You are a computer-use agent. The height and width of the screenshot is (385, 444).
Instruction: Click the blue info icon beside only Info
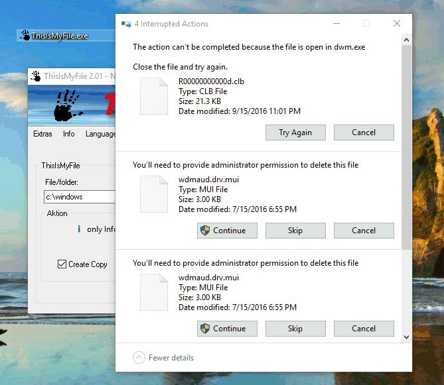(79, 229)
